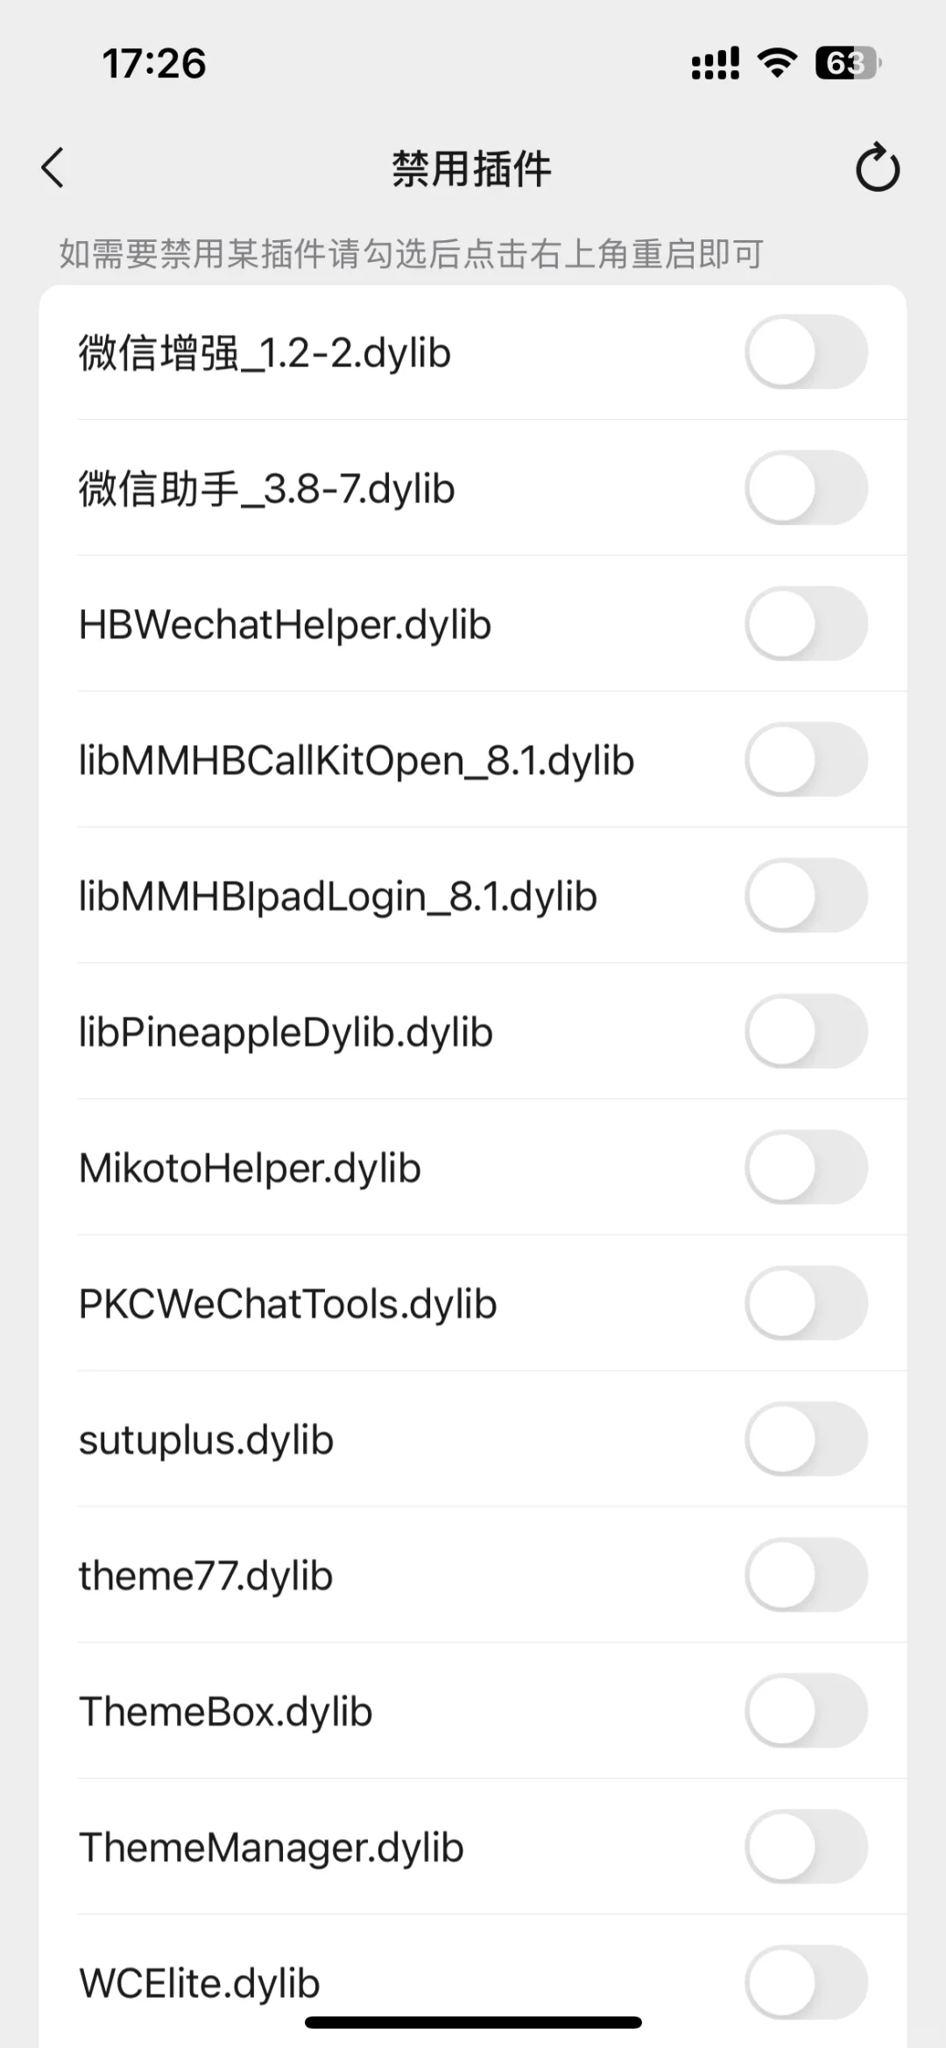The image size is (946, 2048).
Task: Toggle libMMHBIpadLogin_8.1.dylib switch
Action: pos(806,896)
